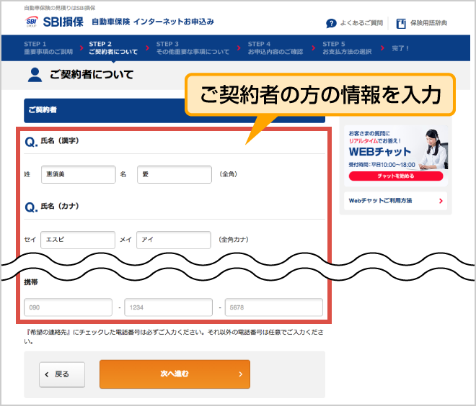
Task: Click the insurance glossary book icon
Action: click(x=401, y=24)
